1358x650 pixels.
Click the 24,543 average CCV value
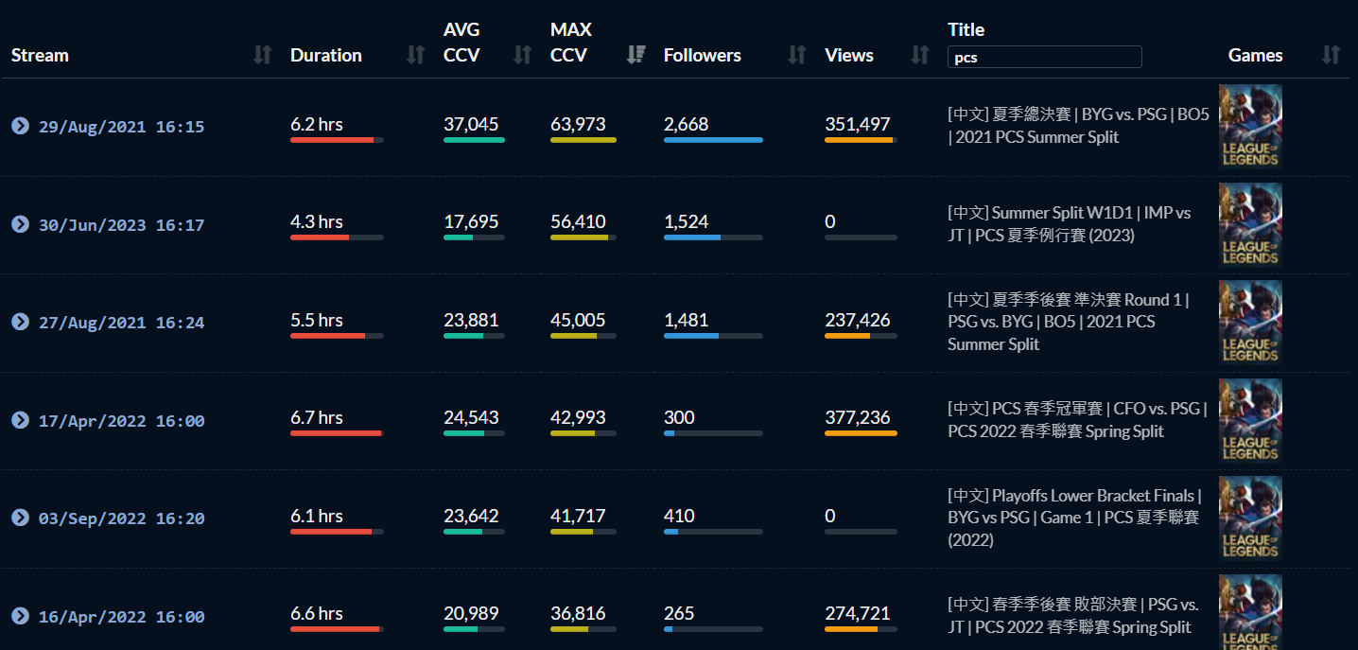pos(471,417)
